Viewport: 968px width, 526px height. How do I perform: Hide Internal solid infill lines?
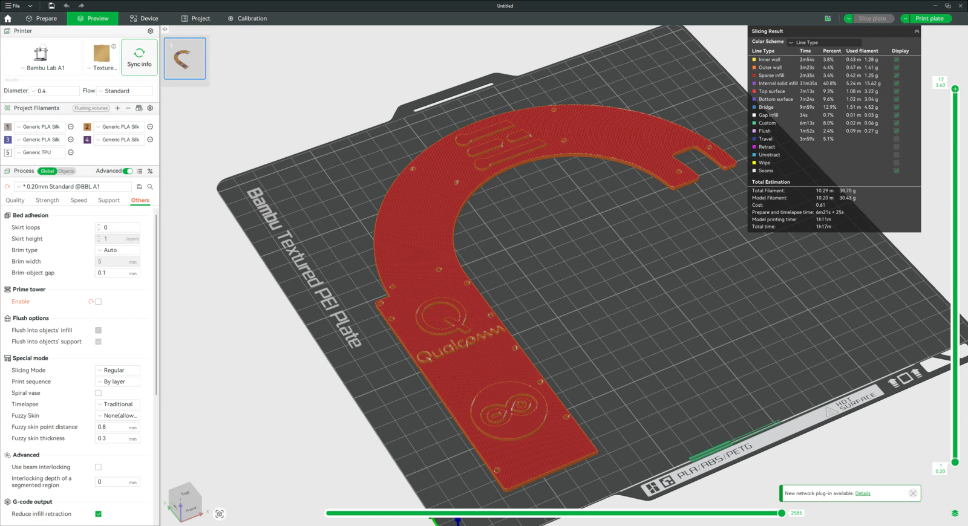[897, 83]
